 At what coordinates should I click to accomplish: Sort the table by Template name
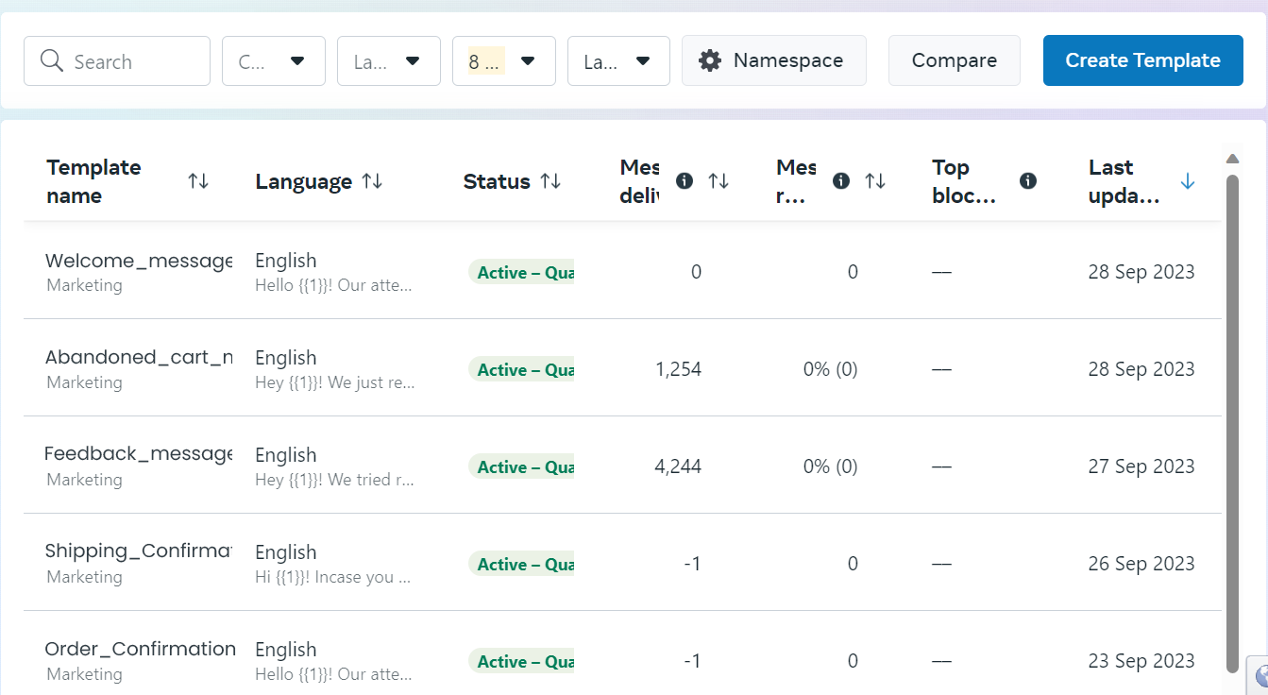coord(198,180)
